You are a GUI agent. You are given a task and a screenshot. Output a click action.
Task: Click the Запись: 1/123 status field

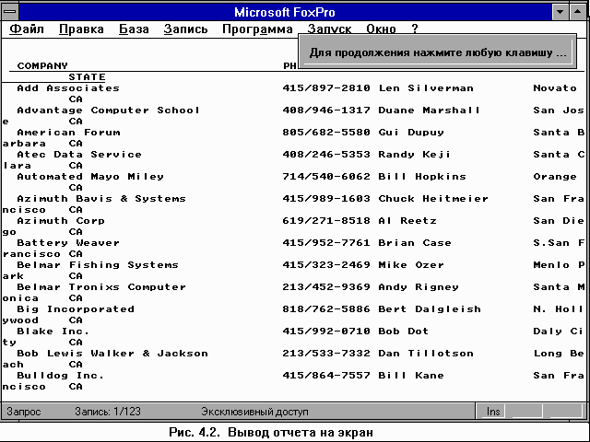(106, 412)
